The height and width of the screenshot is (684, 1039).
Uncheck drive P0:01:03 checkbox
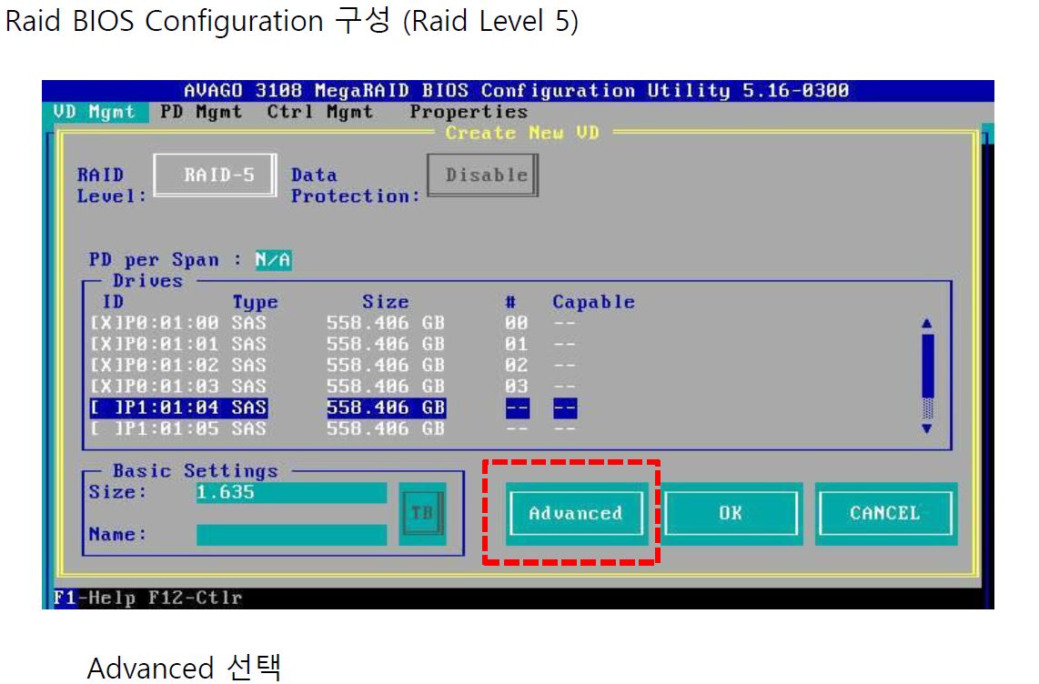[x=102, y=386]
